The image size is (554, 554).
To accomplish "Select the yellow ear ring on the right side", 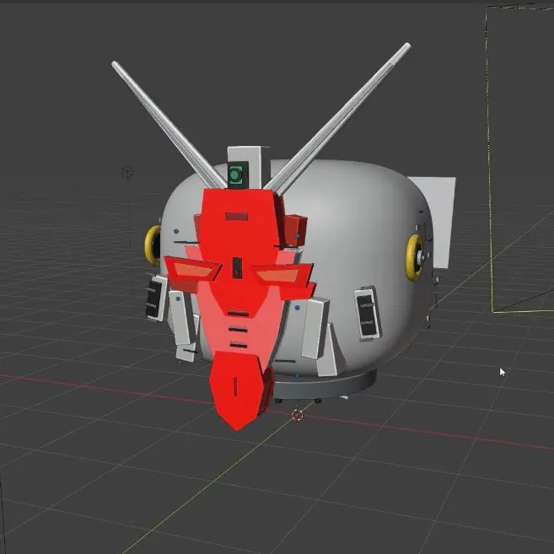I will pyautogui.click(x=414, y=257).
